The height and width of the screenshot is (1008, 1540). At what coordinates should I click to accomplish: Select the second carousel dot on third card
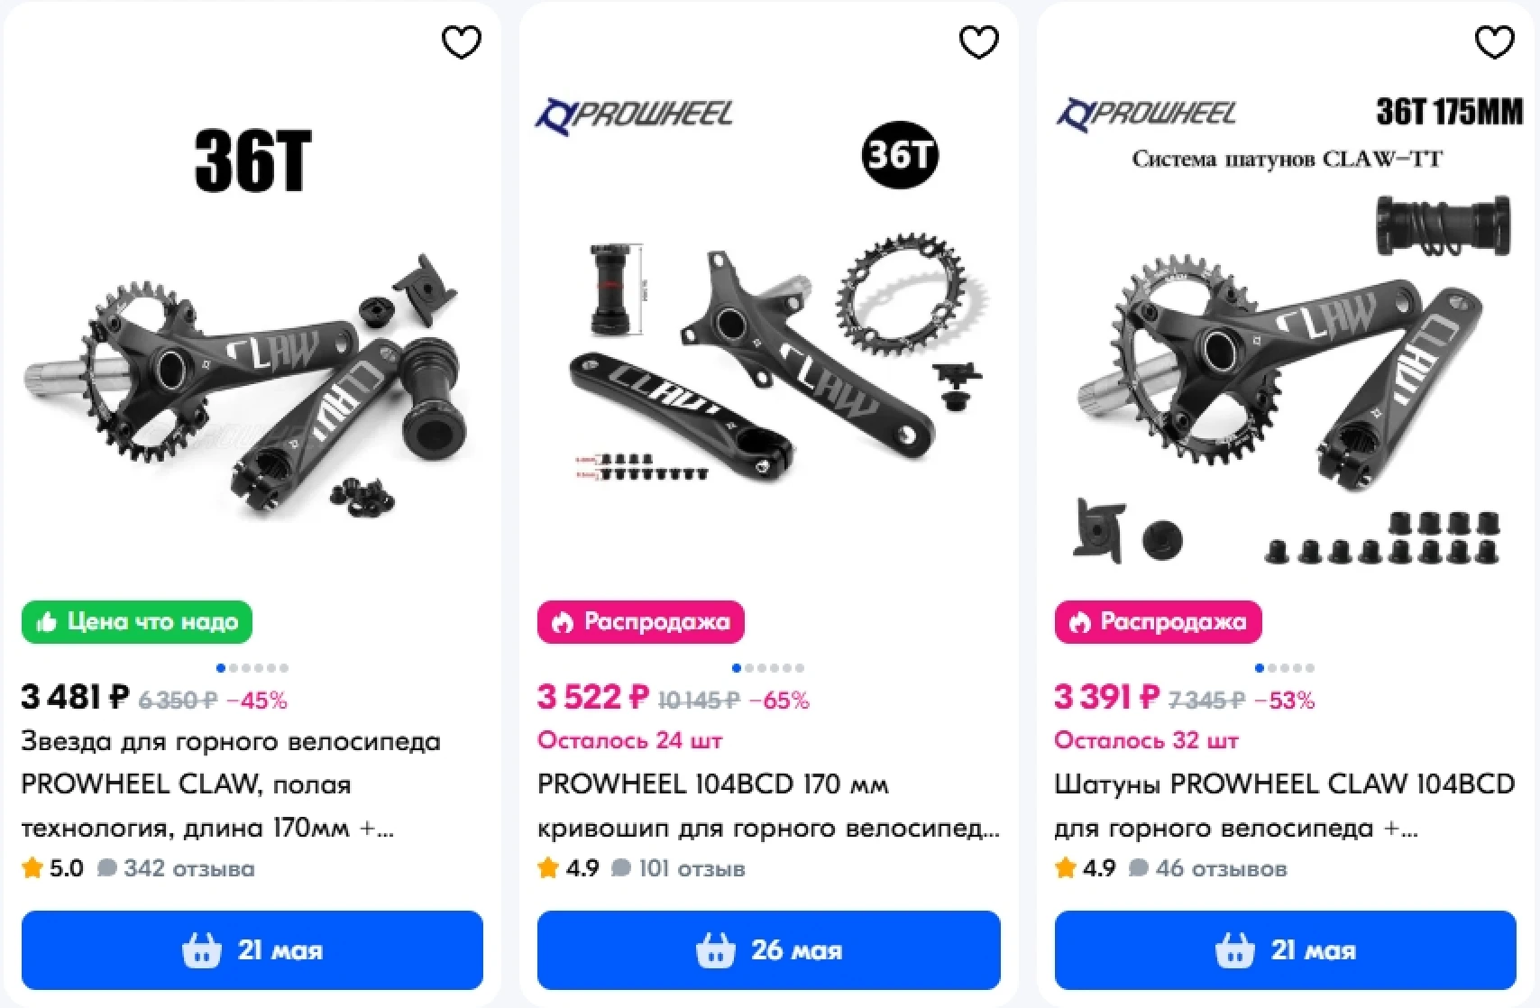[x=1272, y=668]
